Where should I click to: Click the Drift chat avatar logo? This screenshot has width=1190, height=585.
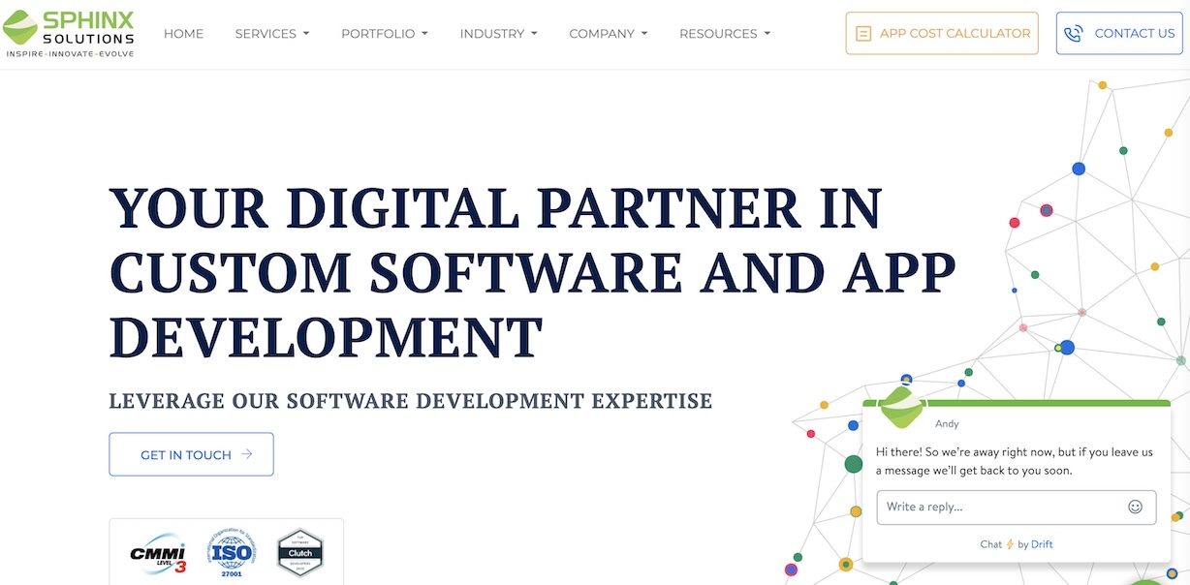click(902, 407)
